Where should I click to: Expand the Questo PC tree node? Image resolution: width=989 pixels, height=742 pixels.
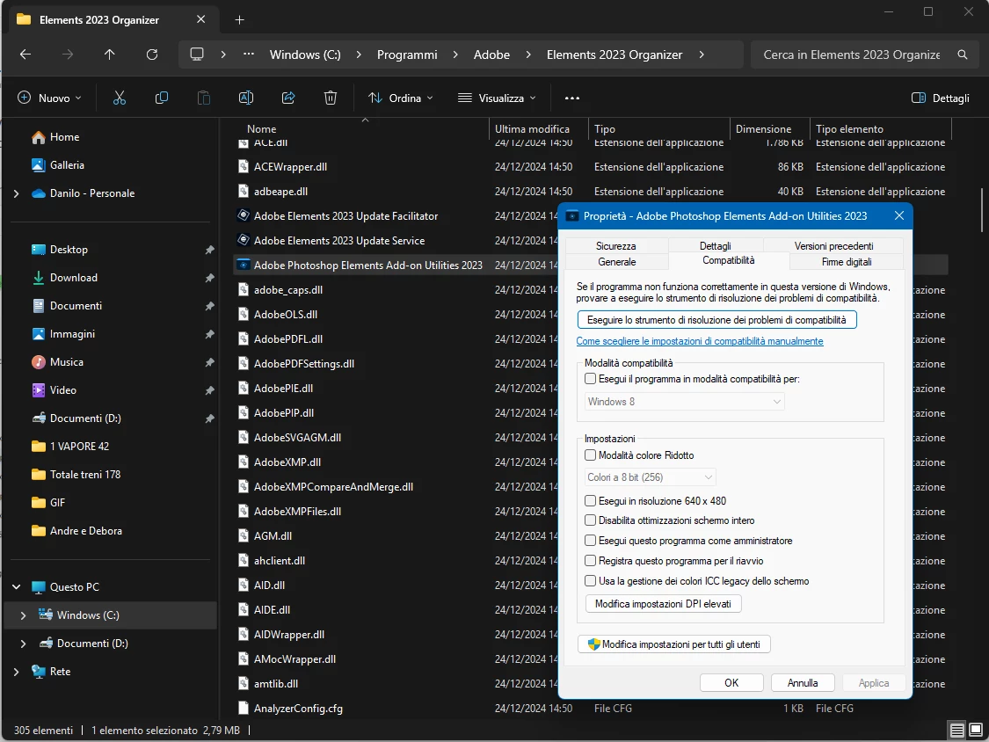click(17, 587)
